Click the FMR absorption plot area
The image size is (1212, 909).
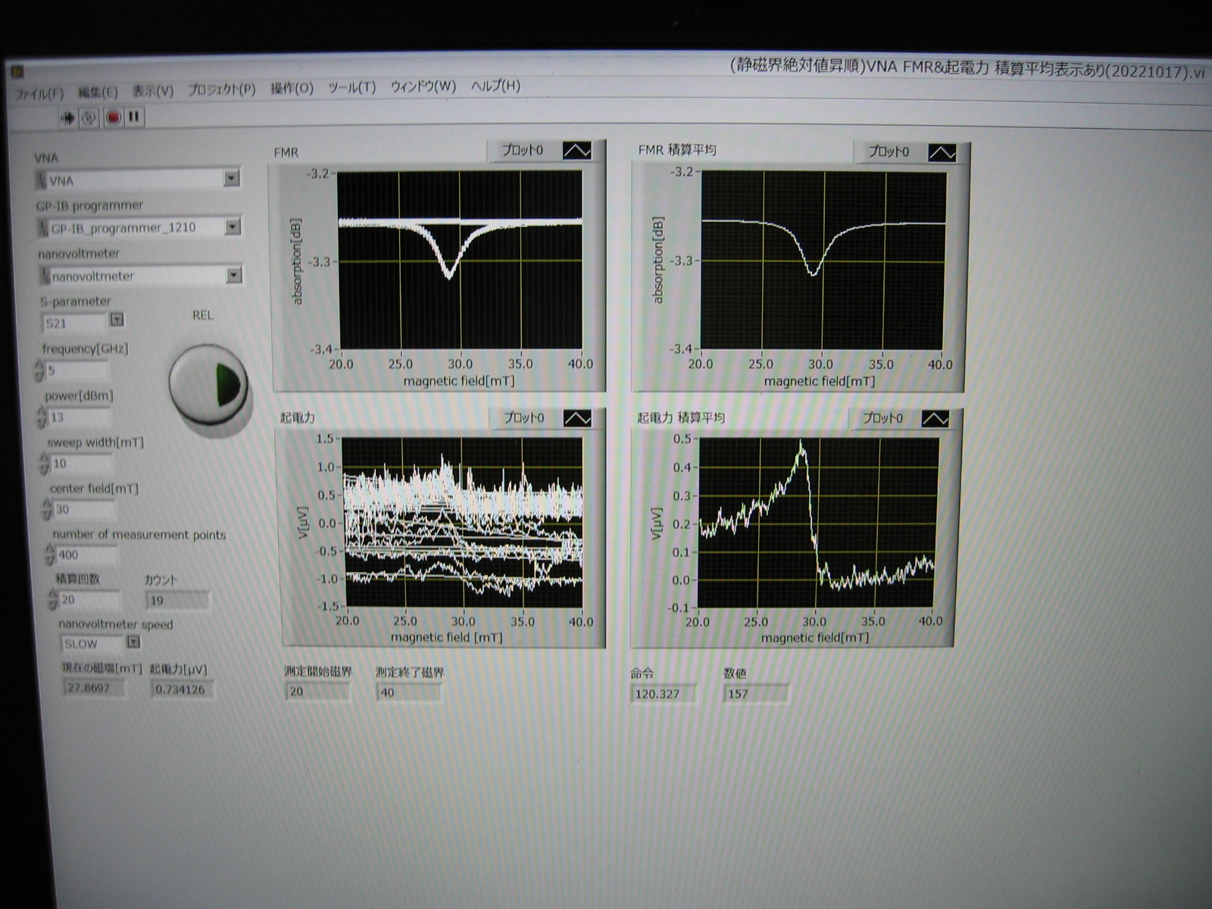461,260
